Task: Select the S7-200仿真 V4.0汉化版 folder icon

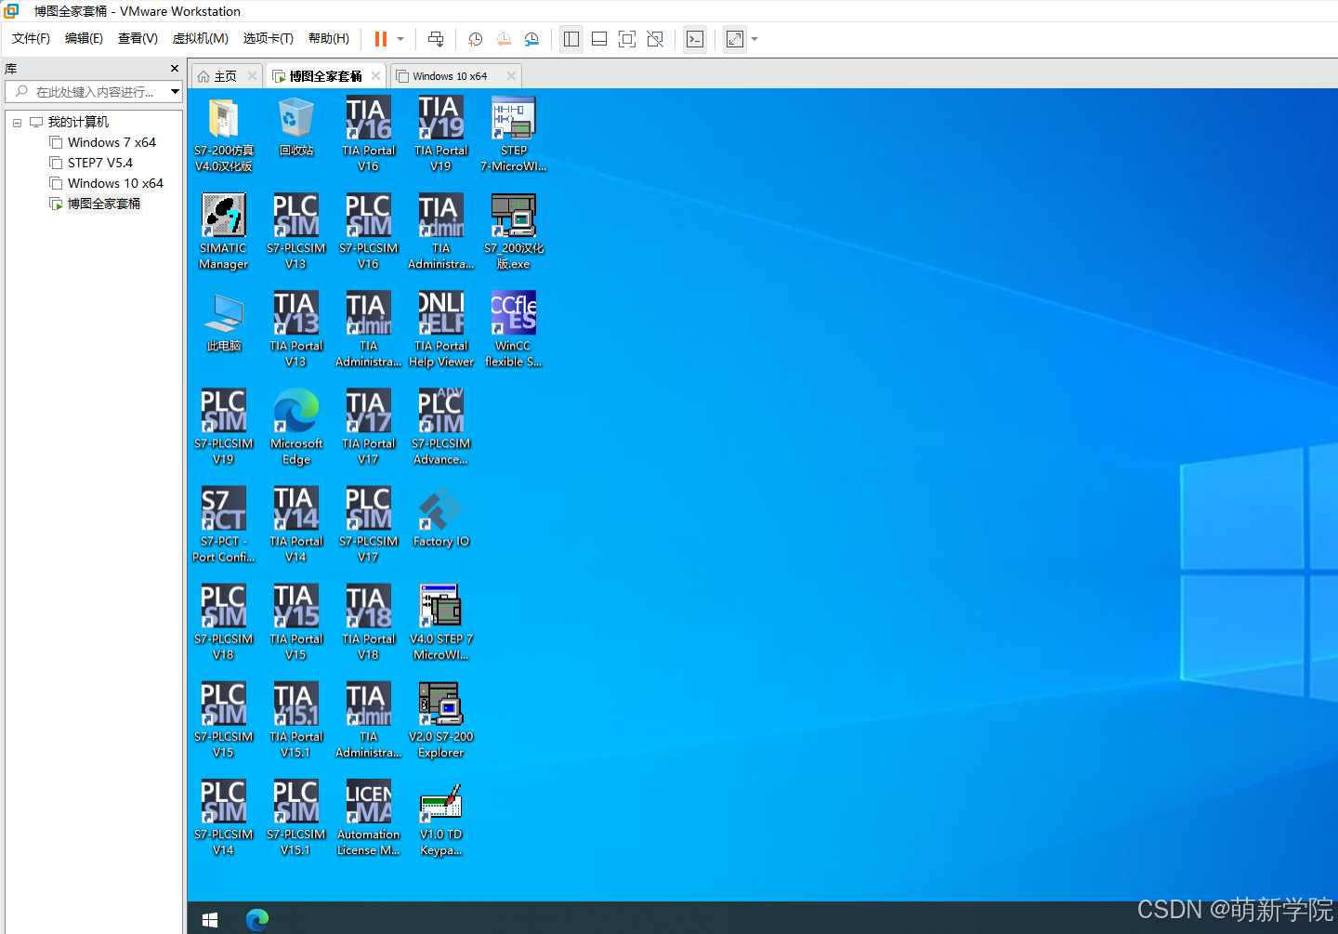Action: coord(223,135)
